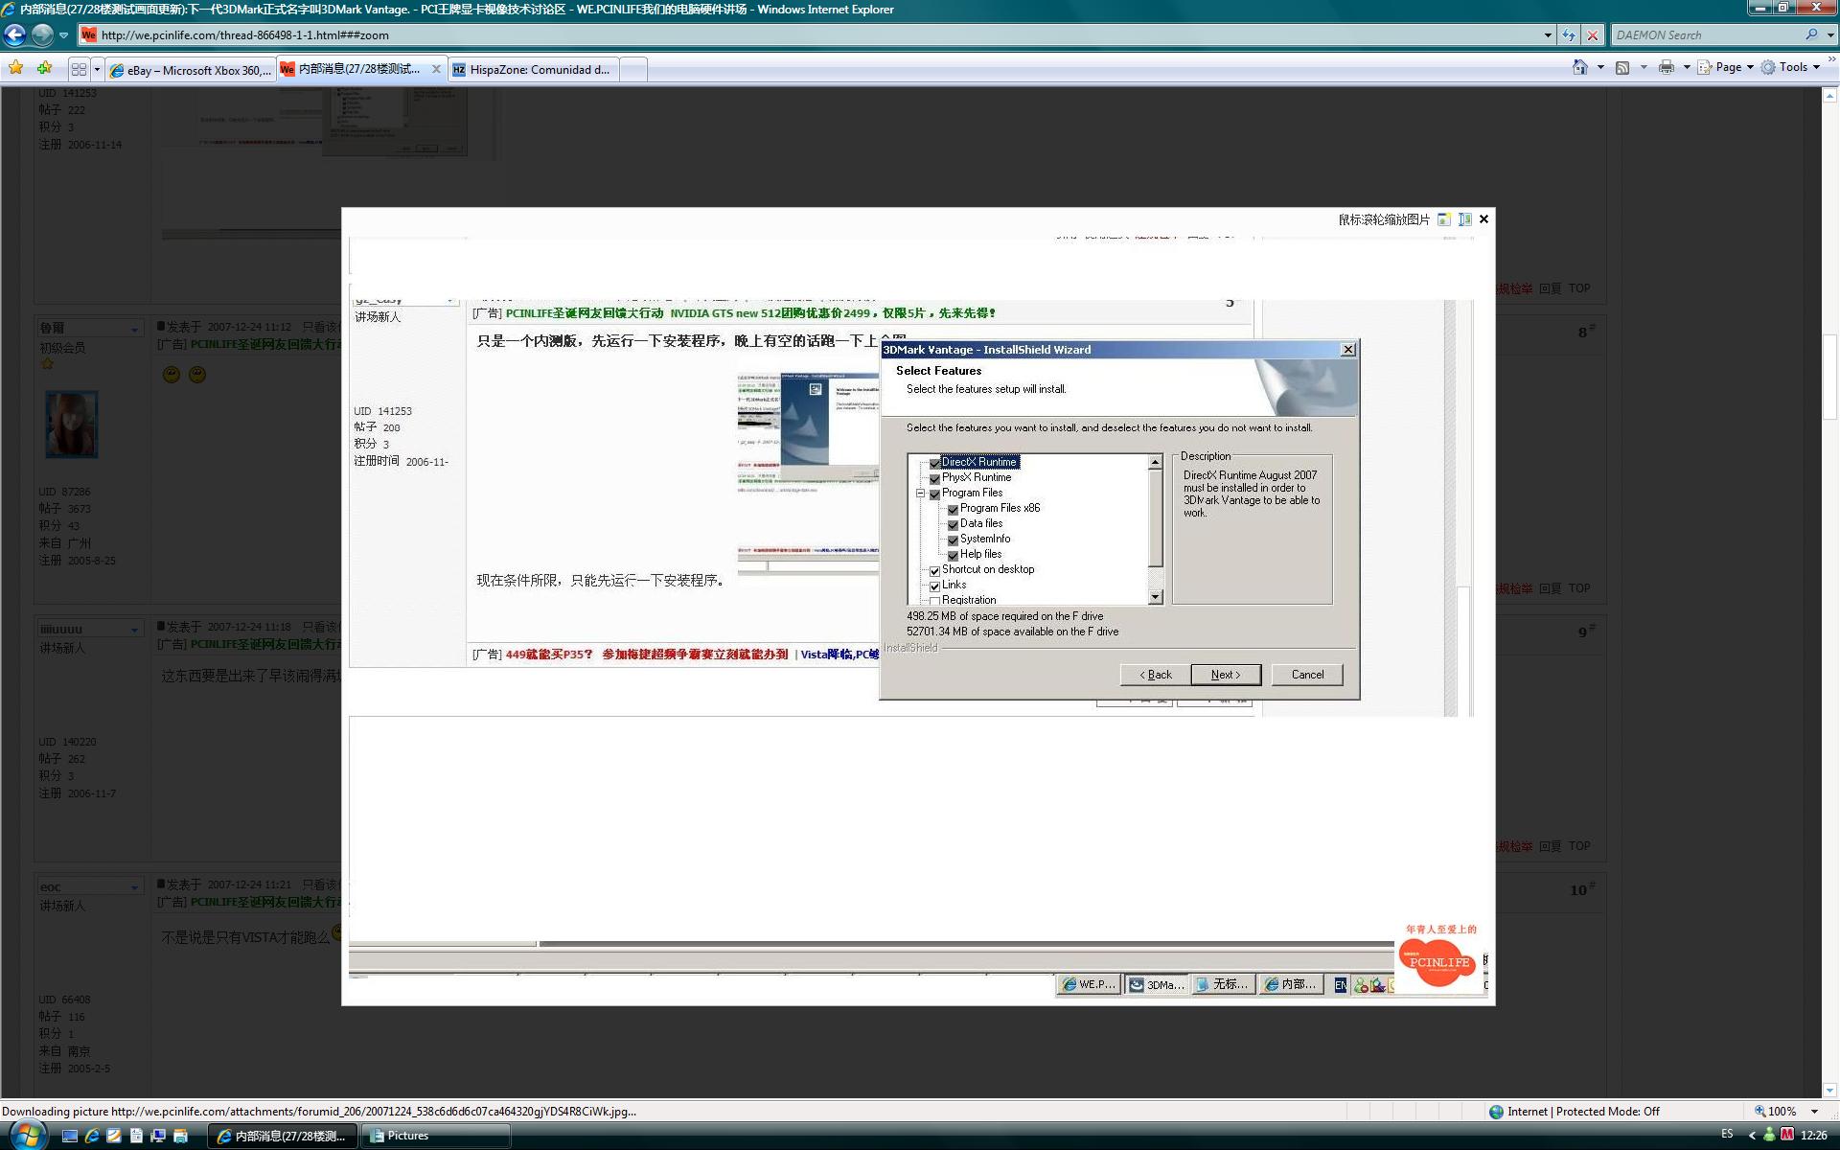Click the magnifier search icon

pyautogui.click(x=1811, y=34)
